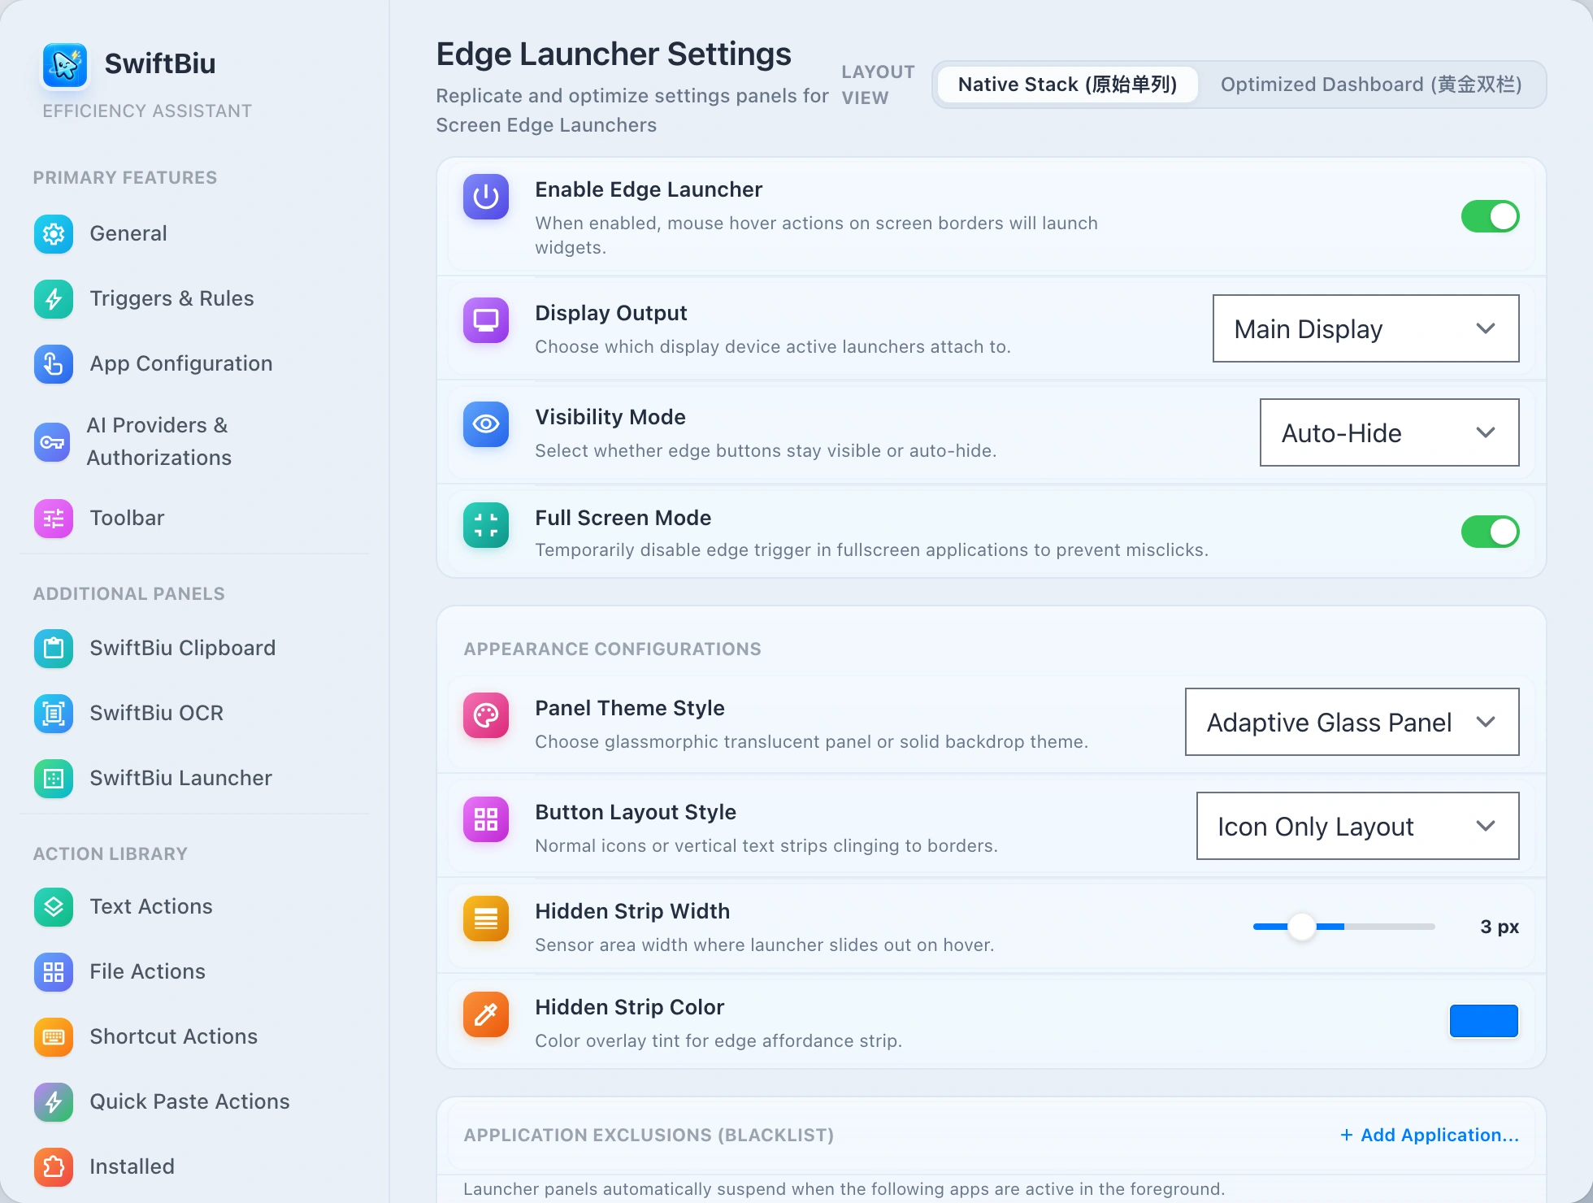Image resolution: width=1593 pixels, height=1203 pixels.
Task: Click the Full Screen Mode collapse-arrows icon
Action: point(486,525)
